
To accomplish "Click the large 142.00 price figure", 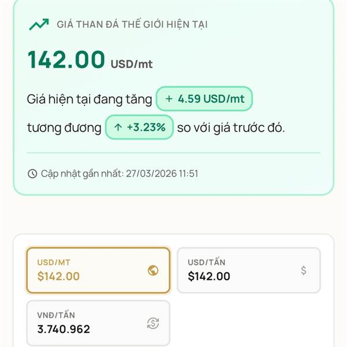I will (x=67, y=60).
